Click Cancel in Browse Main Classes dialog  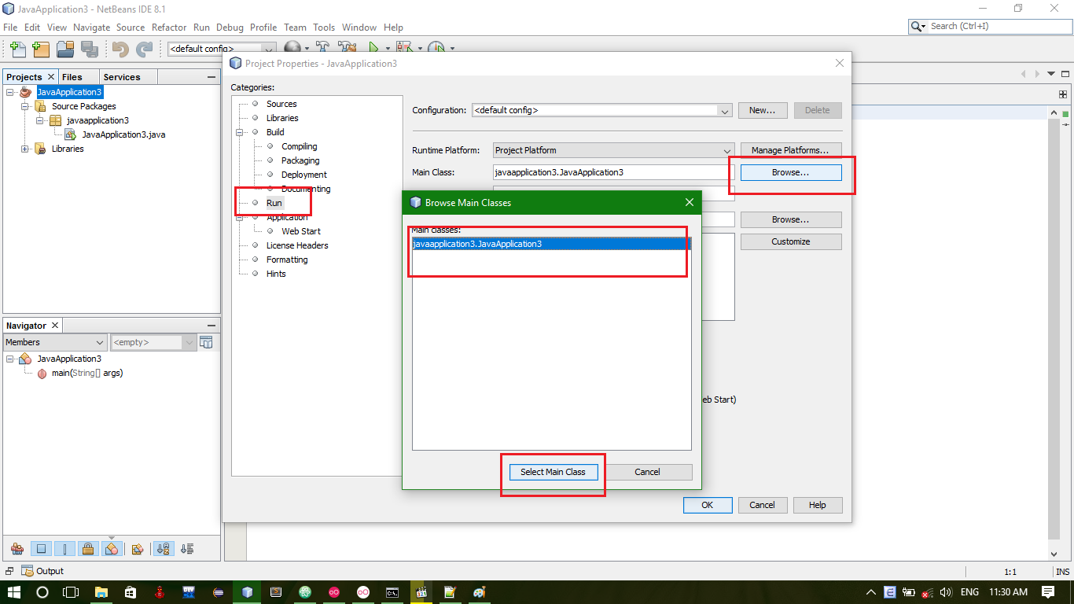point(647,472)
